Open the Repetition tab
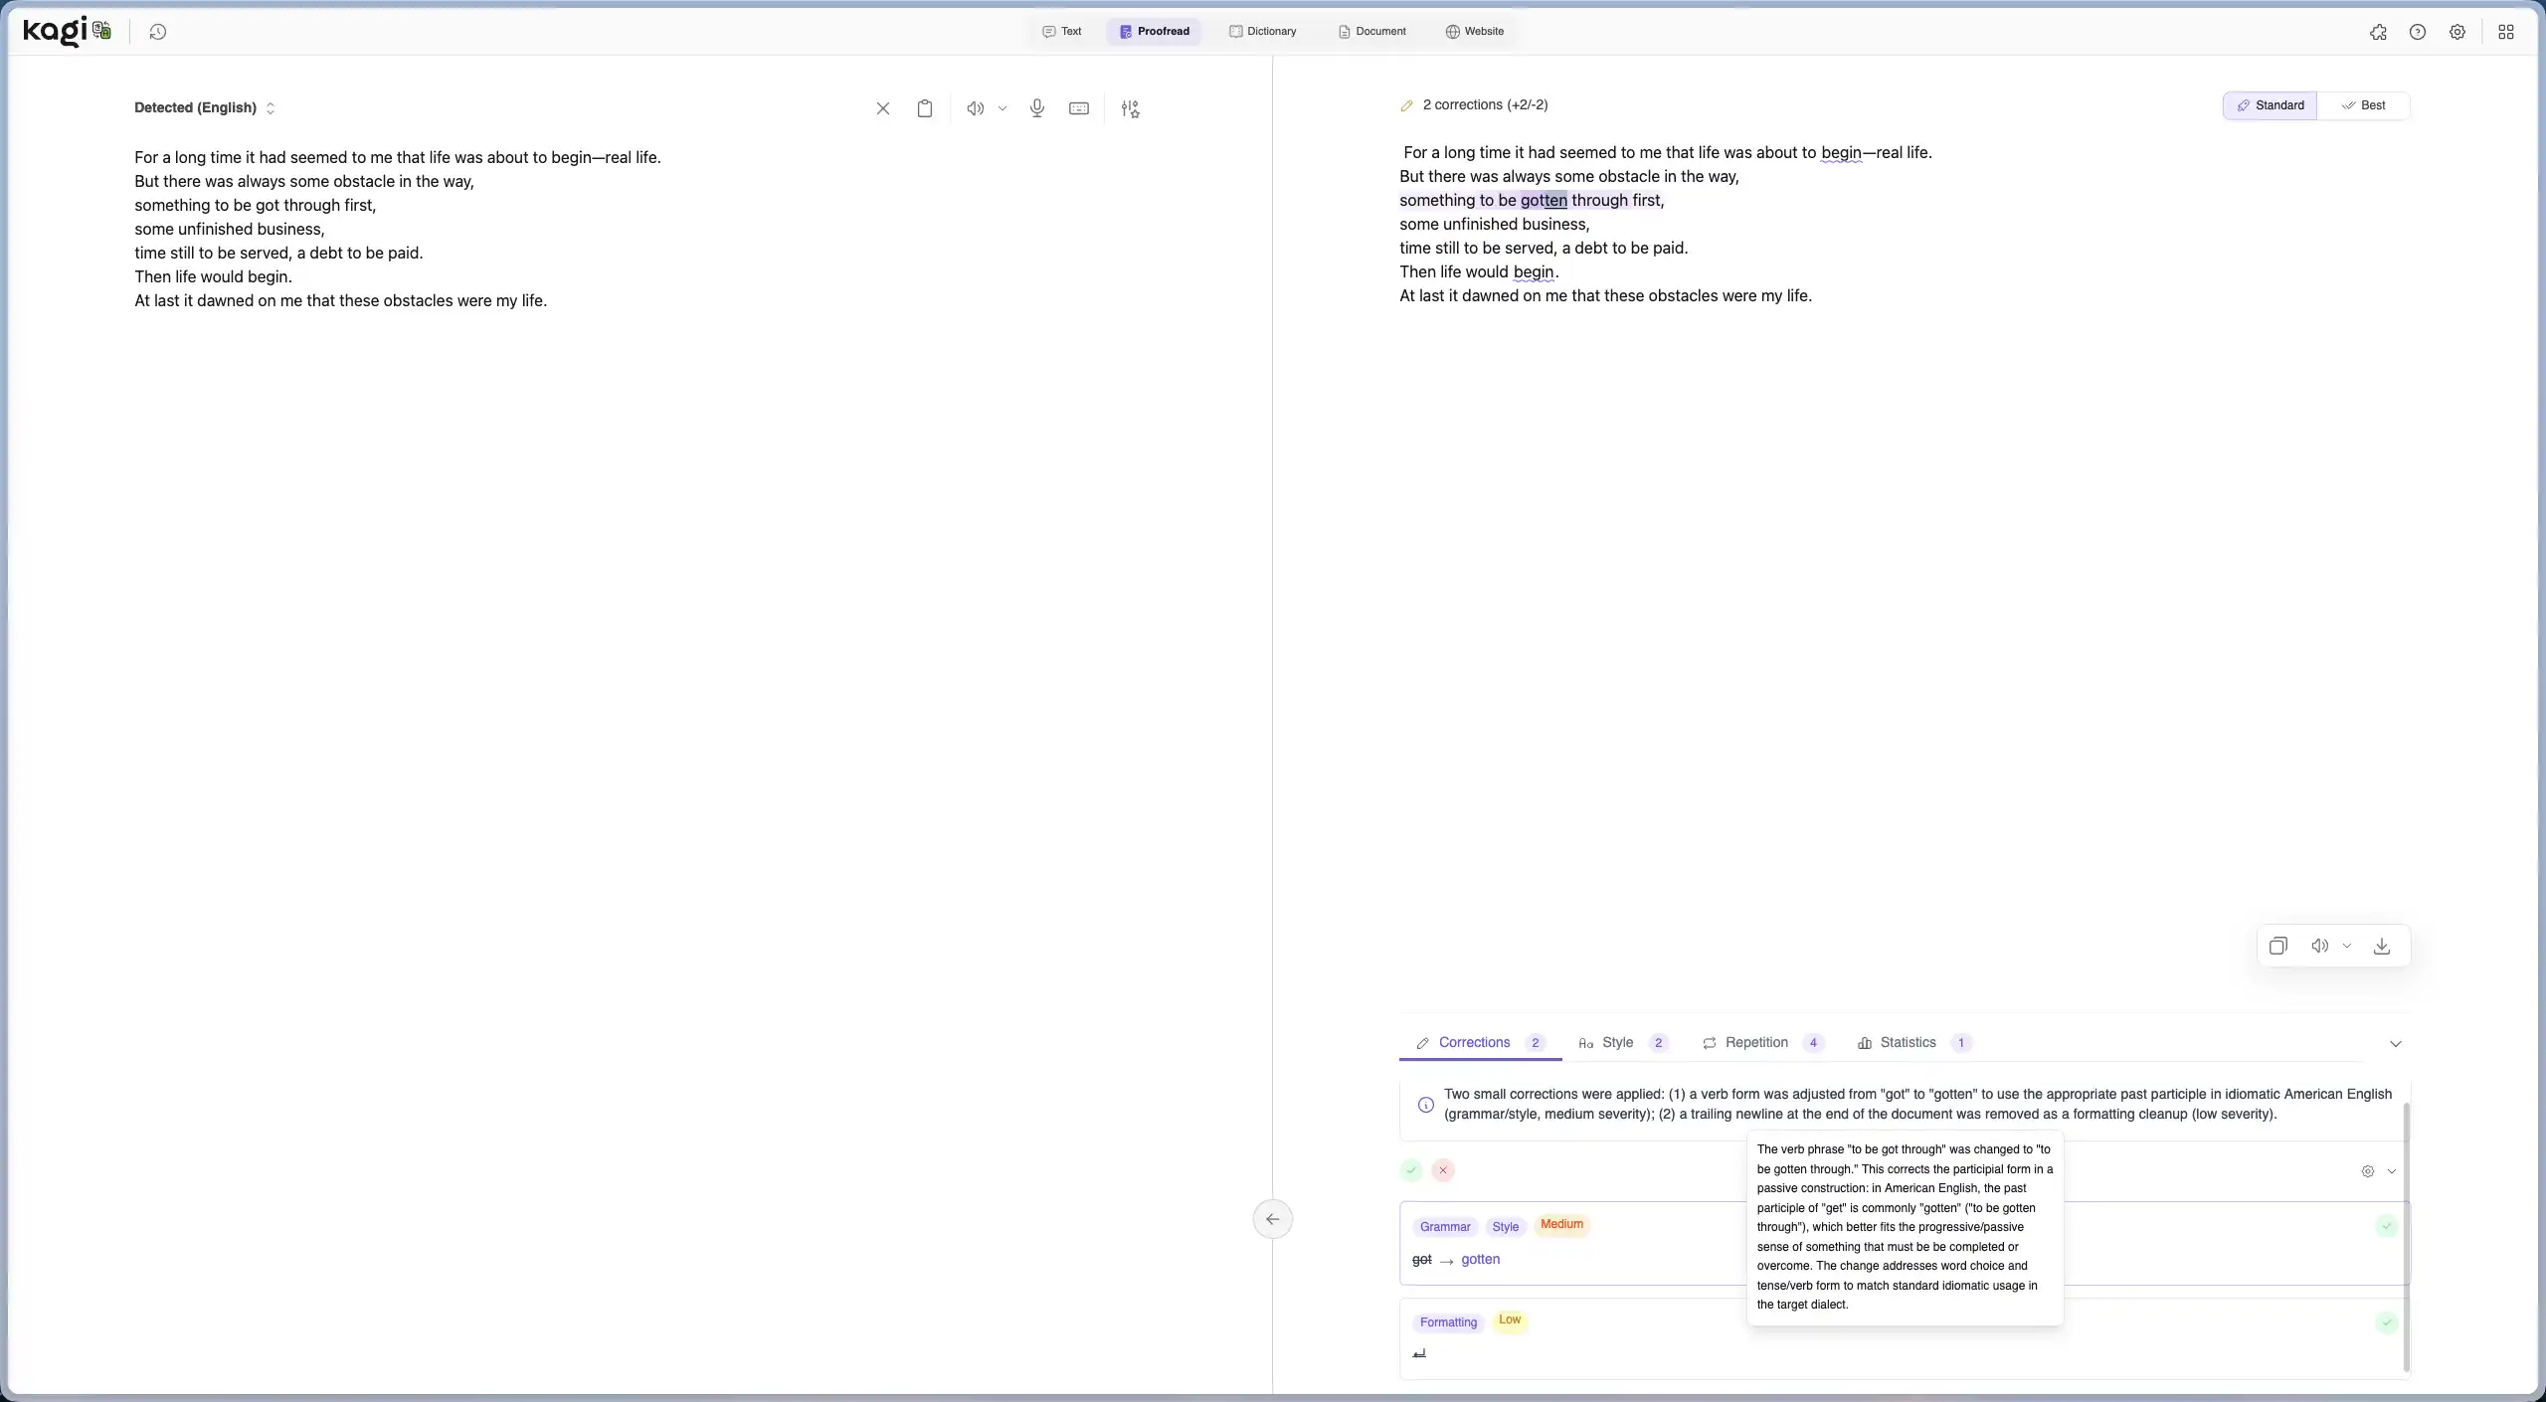Screen dimensions: 2546x1402 1755,1042
